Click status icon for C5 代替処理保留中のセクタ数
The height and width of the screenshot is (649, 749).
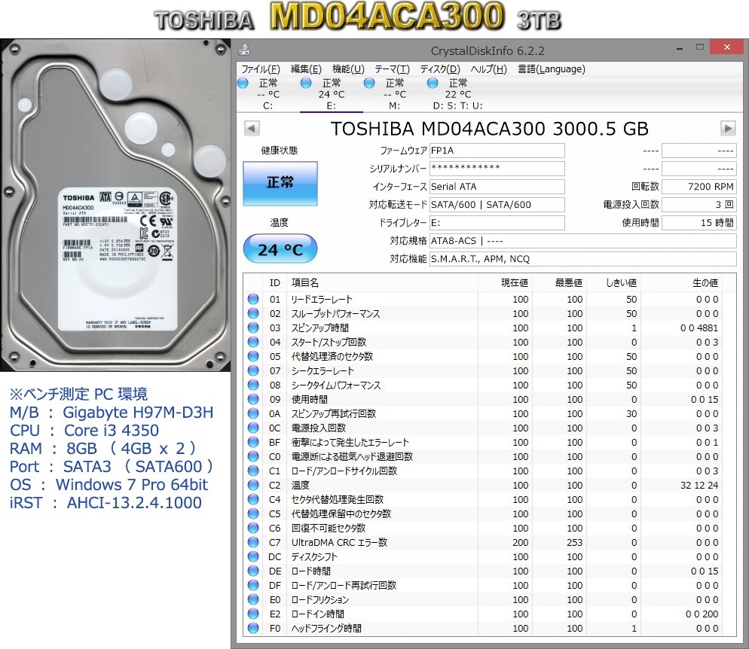pos(253,514)
